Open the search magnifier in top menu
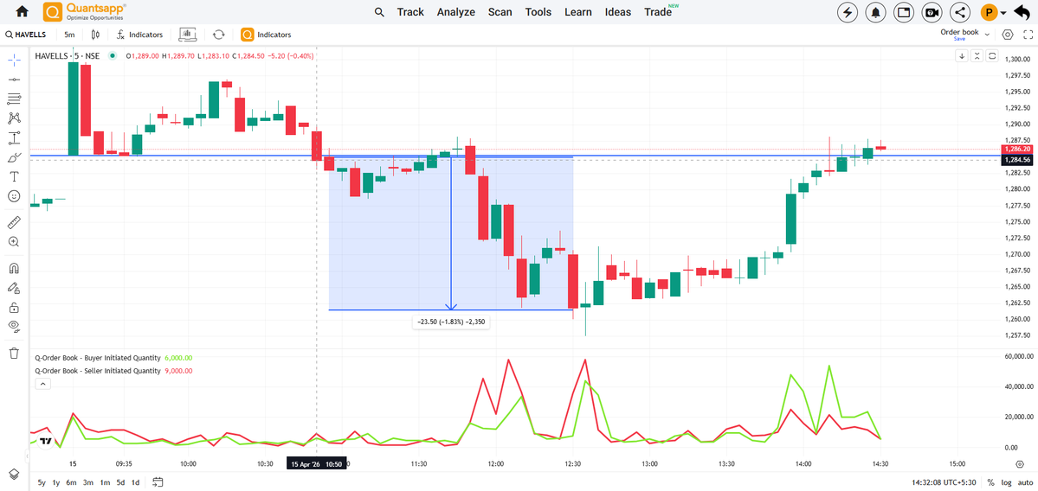1038x491 pixels. click(x=378, y=12)
